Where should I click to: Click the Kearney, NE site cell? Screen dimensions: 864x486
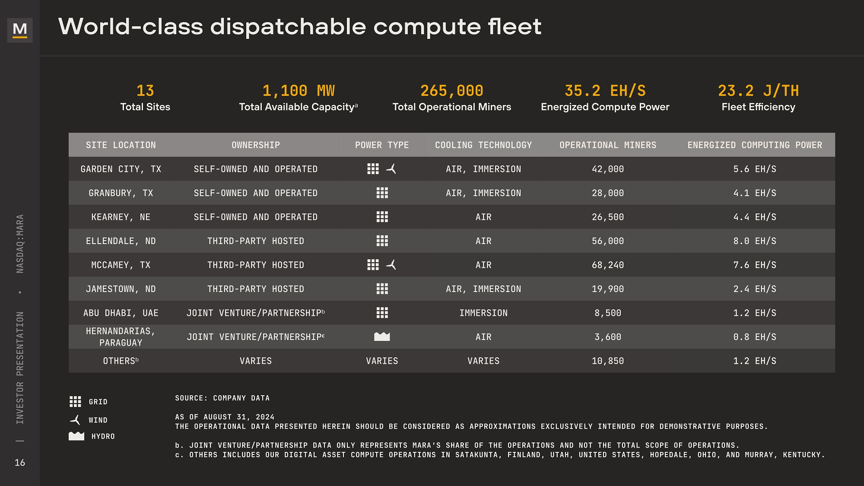(121, 217)
